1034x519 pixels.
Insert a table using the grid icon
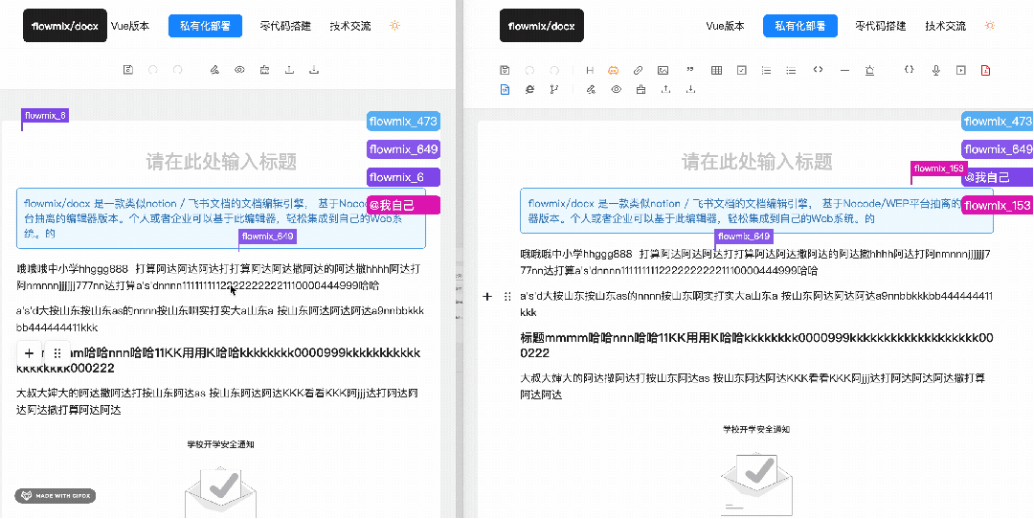point(717,70)
